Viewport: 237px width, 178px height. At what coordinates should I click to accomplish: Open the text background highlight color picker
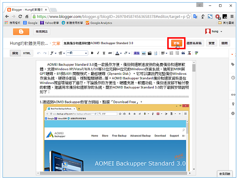coord(127,53)
